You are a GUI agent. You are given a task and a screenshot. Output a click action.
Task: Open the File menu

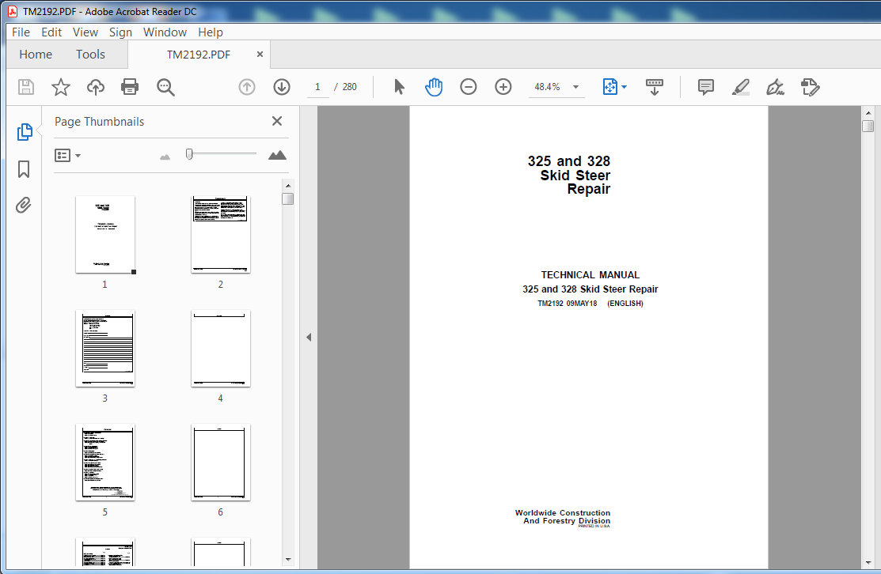click(x=21, y=32)
